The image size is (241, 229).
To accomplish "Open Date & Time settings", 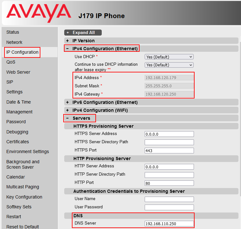I will pos(18,102).
